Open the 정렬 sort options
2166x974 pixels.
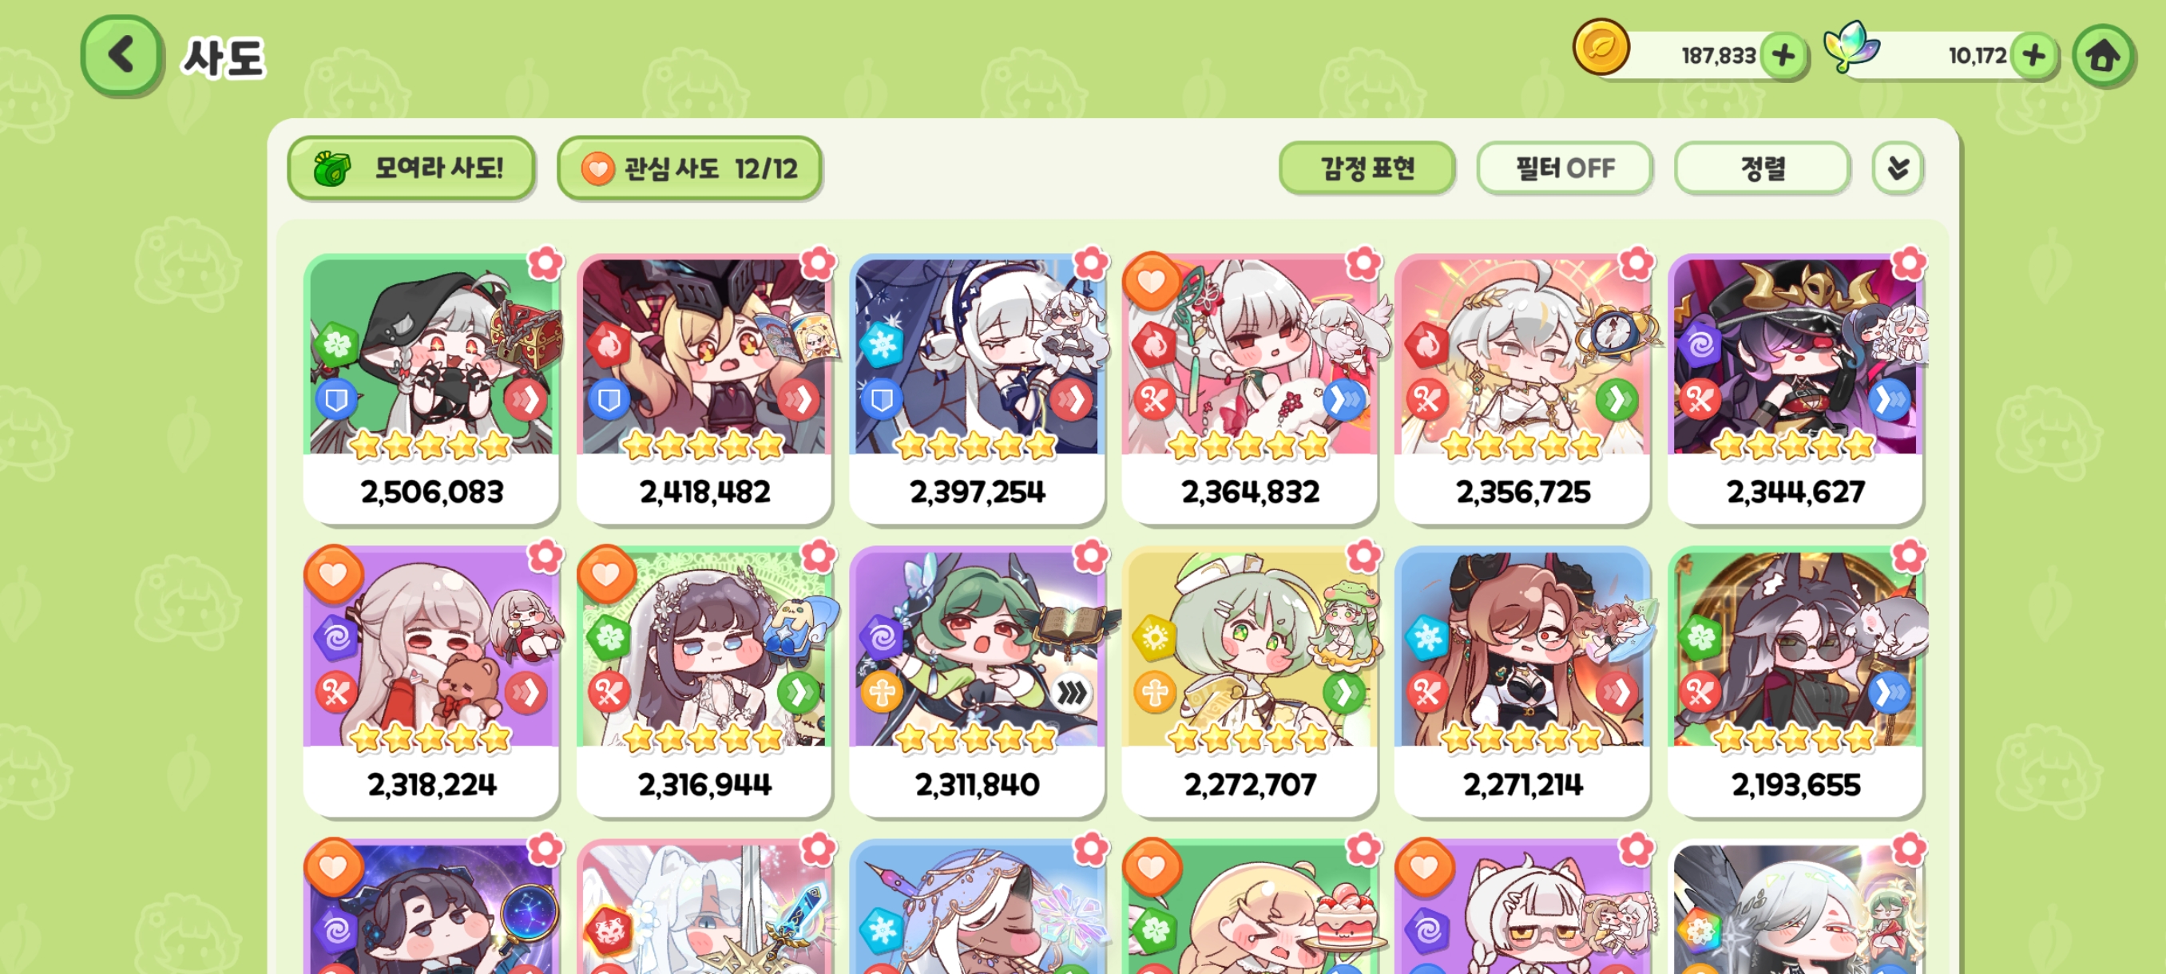(x=1762, y=168)
